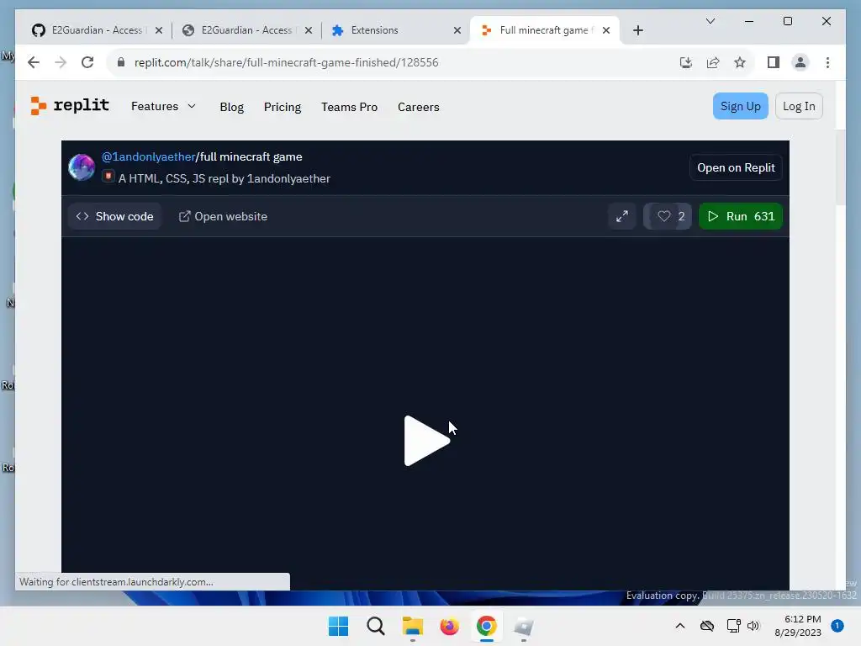Click the large play triangle
This screenshot has height=646, width=861.
(x=426, y=441)
